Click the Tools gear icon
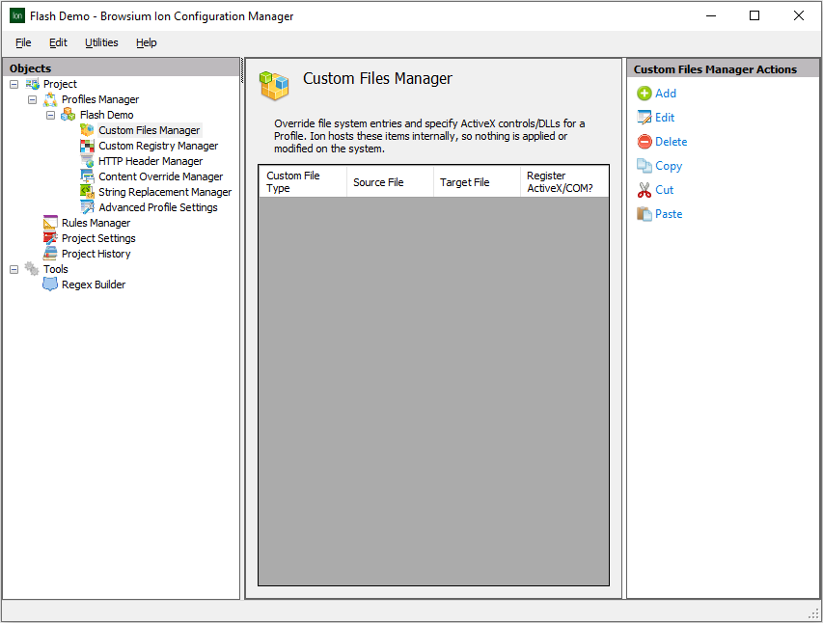The width and height of the screenshot is (823, 623). click(x=33, y=269)
